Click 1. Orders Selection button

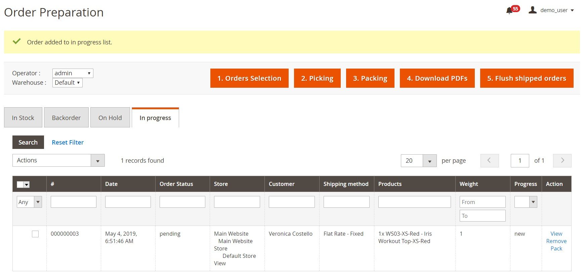coord(249,78)
